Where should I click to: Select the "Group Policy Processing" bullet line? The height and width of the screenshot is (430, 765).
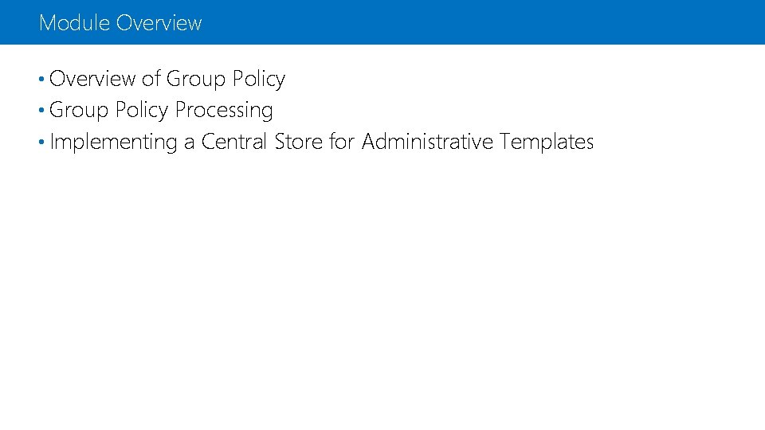(161, 110)
